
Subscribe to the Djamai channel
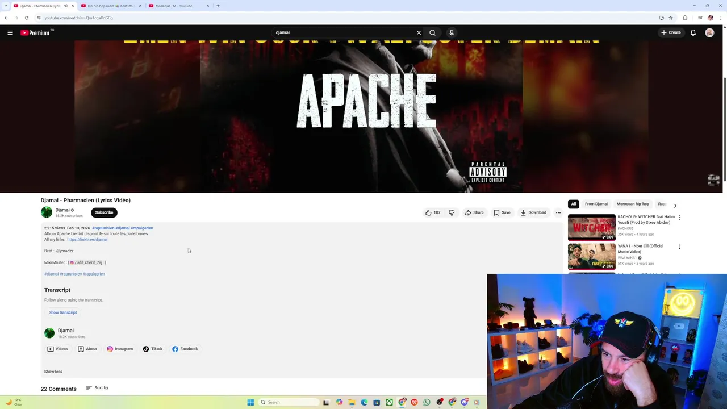tap(104, 212)
